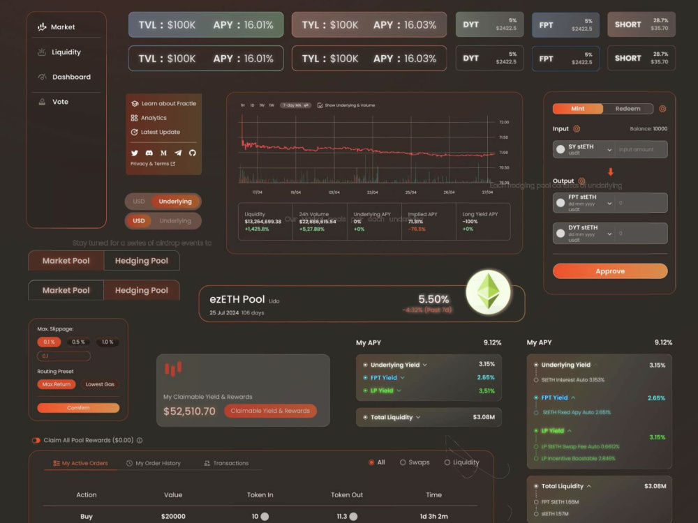698x523 pixels.
Task: Choose the 1.0 % slippage option
Action: [x=107, y=342]
